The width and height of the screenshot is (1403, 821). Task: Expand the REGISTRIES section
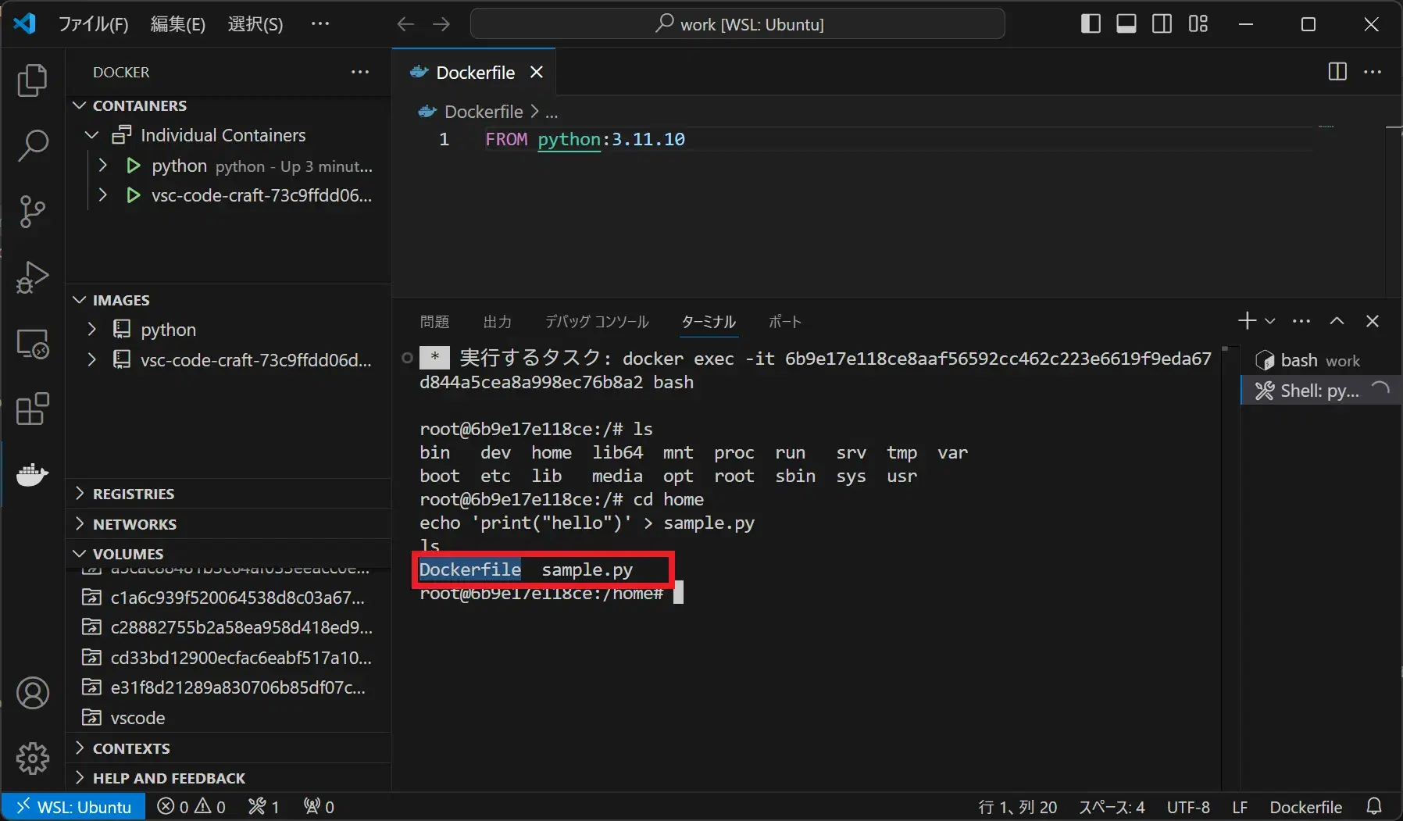pyautogui.click(x=133, y=494)
